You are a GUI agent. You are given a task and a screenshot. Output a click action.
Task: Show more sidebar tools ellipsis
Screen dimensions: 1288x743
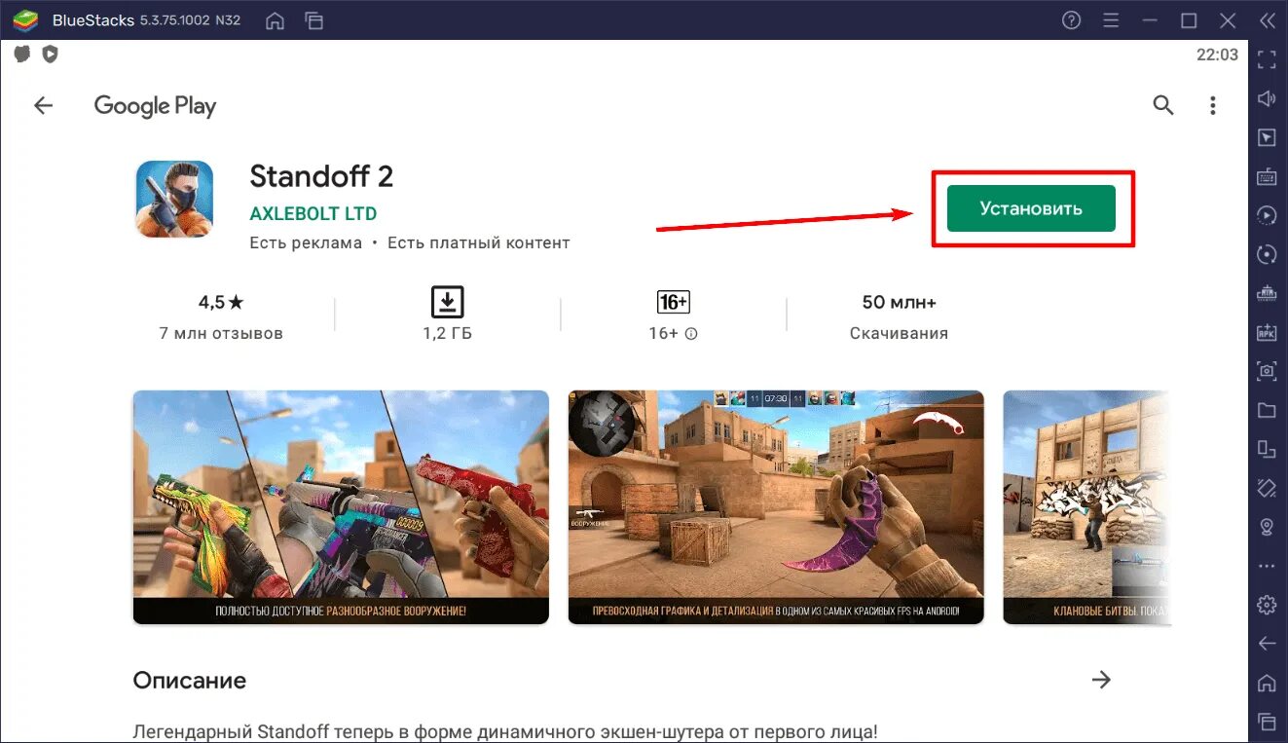point(1267,566)
